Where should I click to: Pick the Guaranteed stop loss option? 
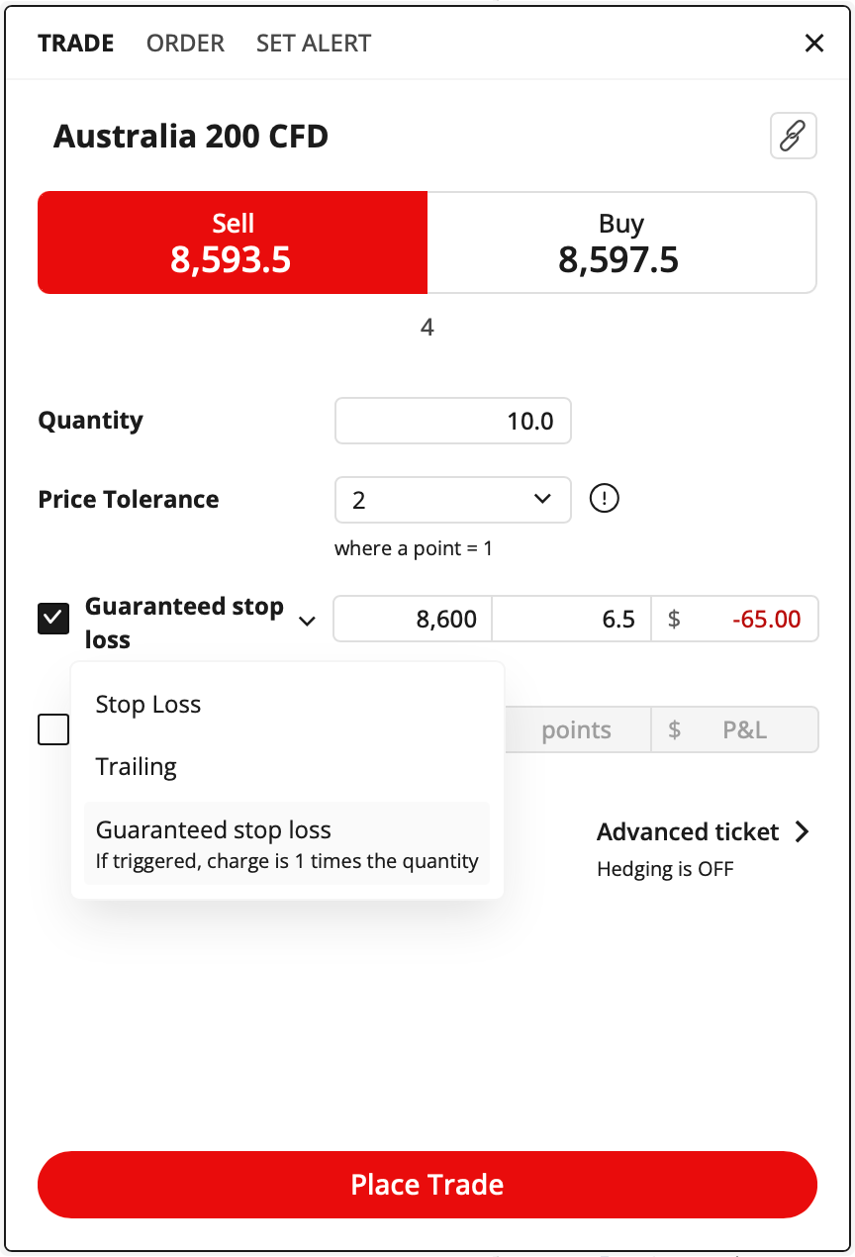coord(287,844)
